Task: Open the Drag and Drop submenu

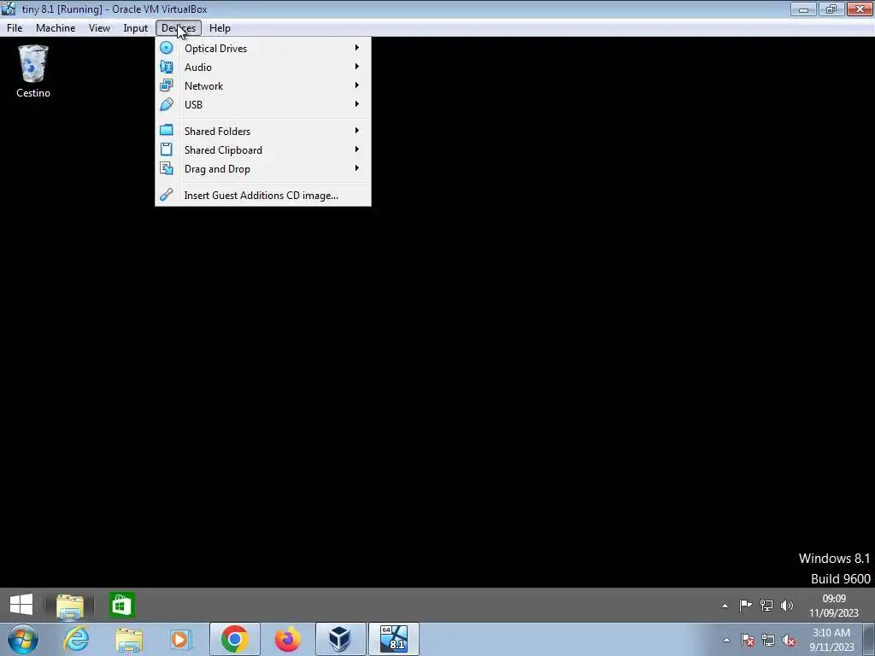Action: pyautogui.click(x=263, y=169)
